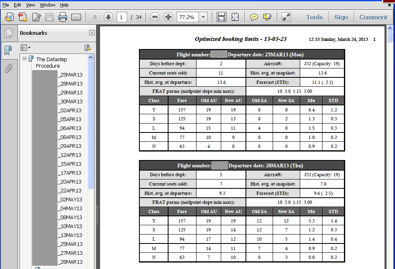Image resolution: width=395 pixels, height=269 pixels.
Task: Collapse The Datastep Procedure tree node
Action: [24, 58]
